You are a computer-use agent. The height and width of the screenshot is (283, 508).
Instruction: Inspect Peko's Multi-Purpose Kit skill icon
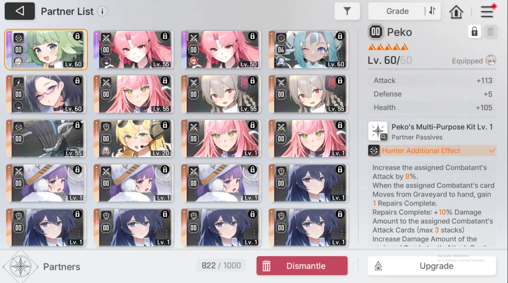point(378,131)
